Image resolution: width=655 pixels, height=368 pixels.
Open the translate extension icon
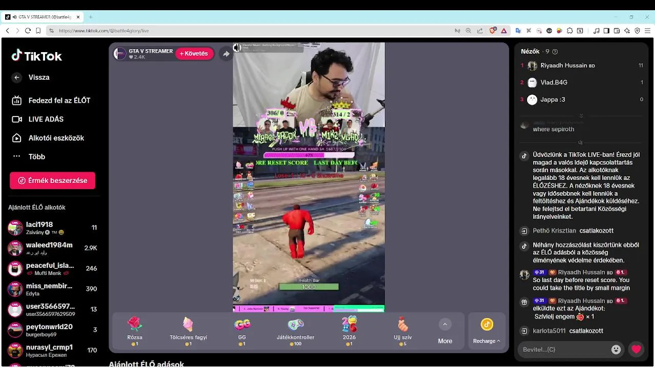tap(518, 31)
